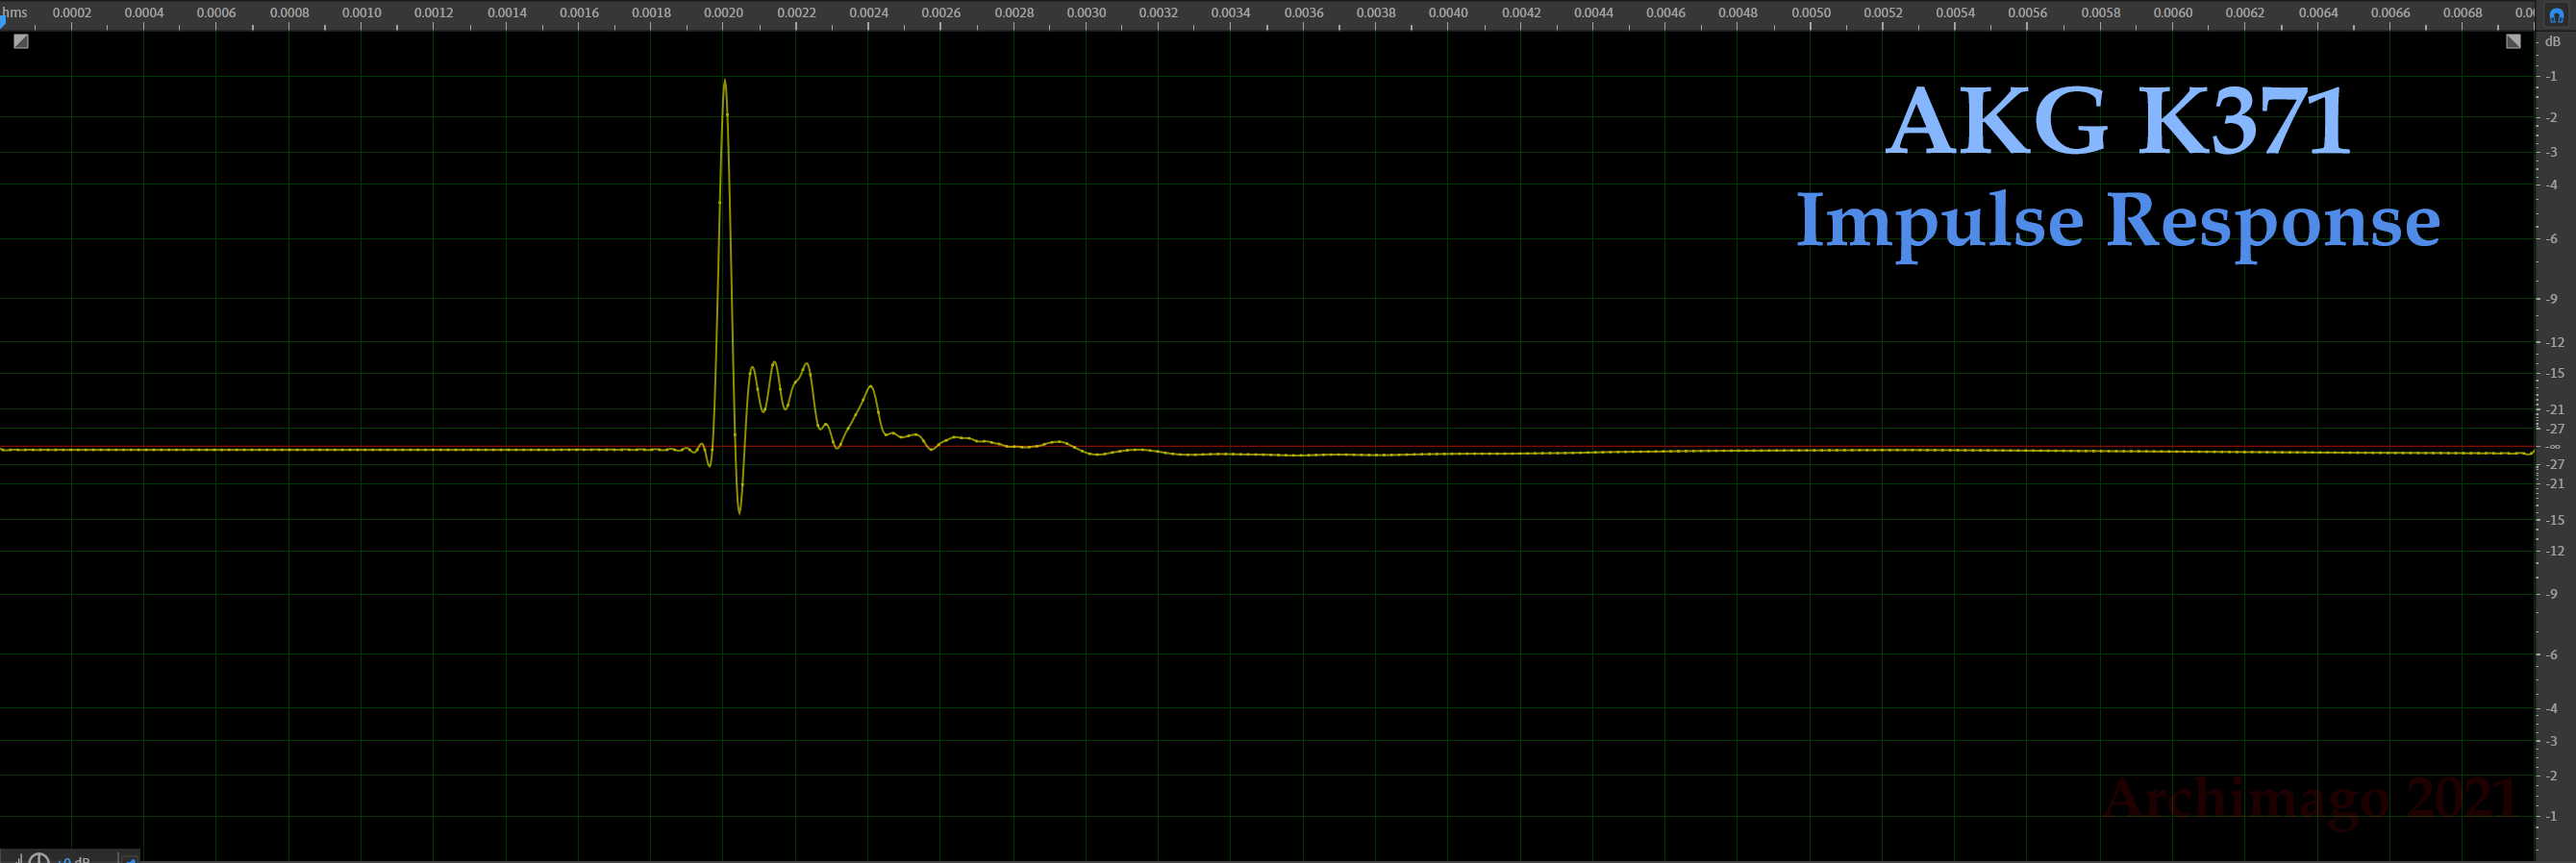2576x863 pixels.
Task: Click the 0.0010 mark on the time ruler
Action: 361,13
